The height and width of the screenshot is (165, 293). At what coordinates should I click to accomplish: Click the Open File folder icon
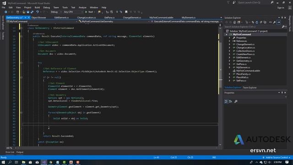(24, 12)
